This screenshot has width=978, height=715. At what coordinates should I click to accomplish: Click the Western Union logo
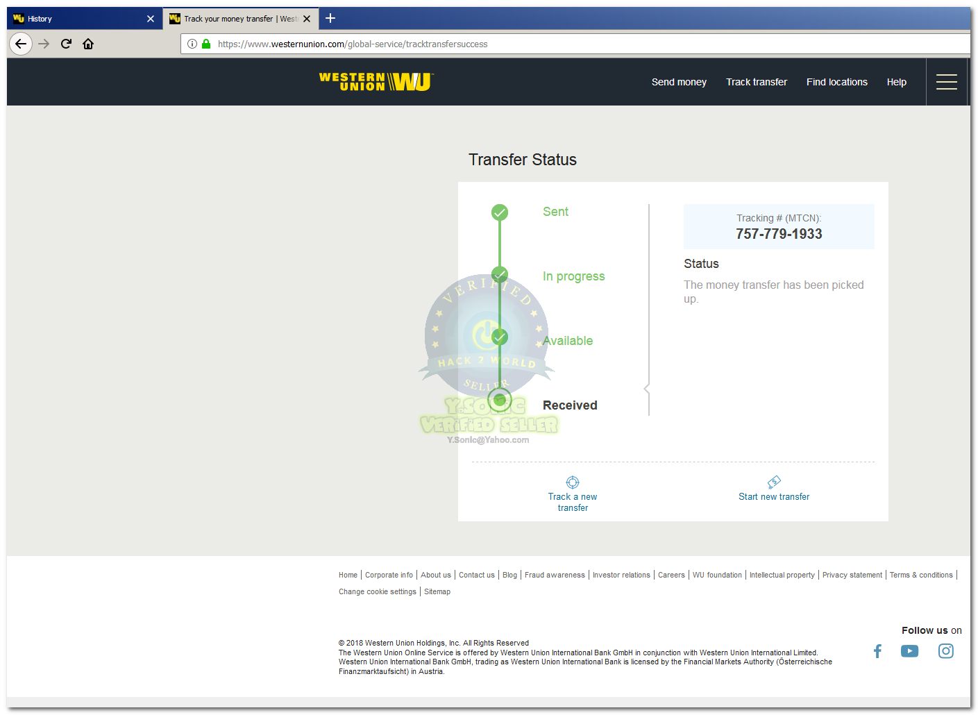point(376,82)
